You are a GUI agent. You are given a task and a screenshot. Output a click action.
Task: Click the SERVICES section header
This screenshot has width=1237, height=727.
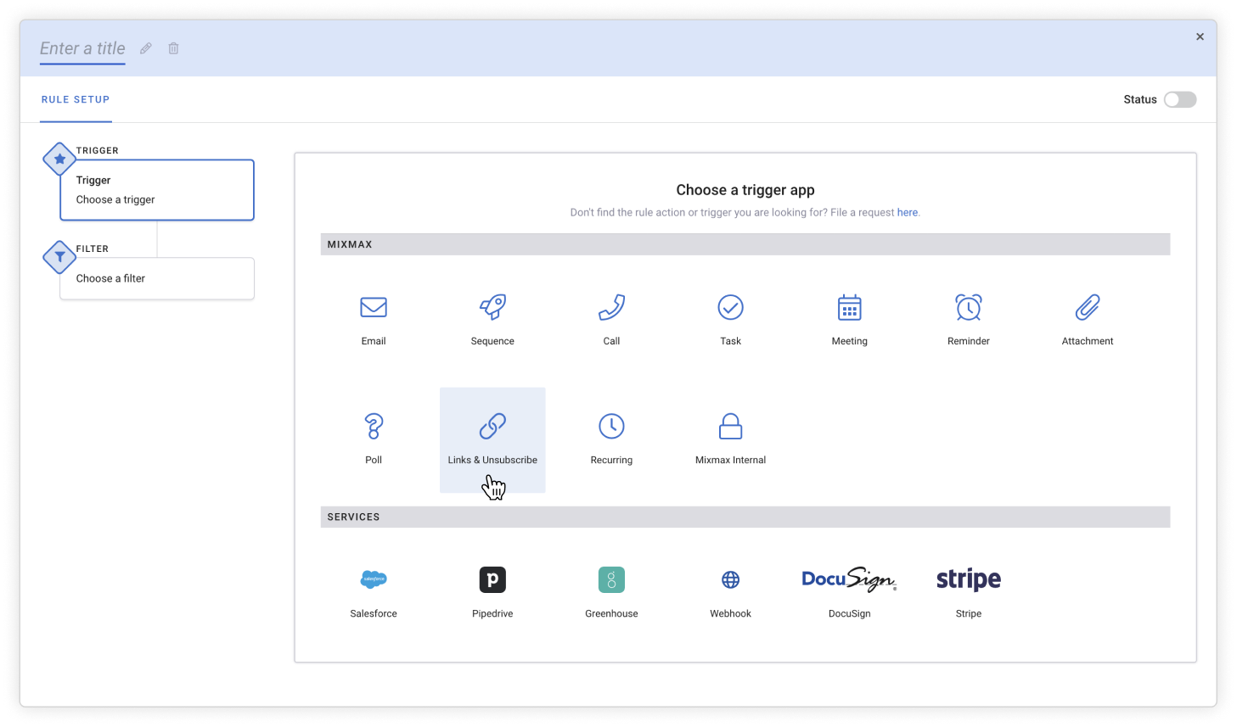coord(745,517)
